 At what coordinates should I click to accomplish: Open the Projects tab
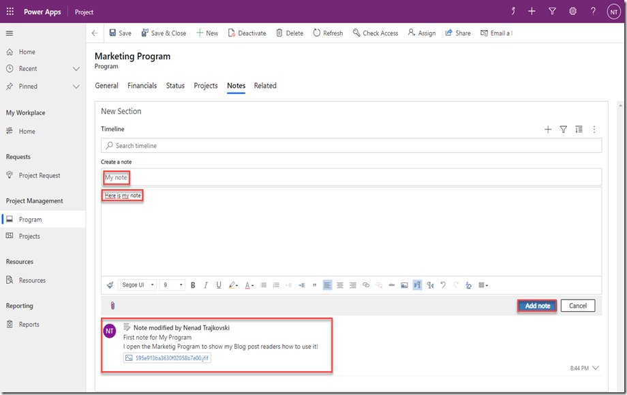[x=206, y=86]
